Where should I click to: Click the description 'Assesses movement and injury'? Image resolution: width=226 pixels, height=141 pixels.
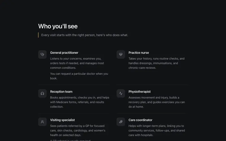pos(157,102)
